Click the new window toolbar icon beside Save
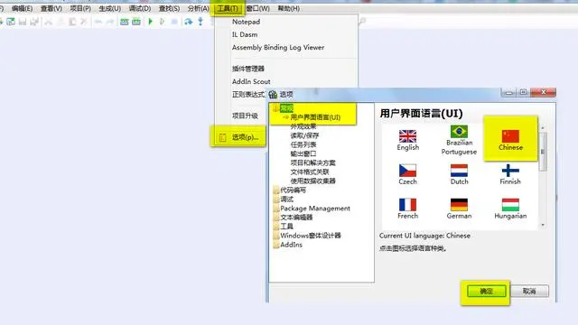Screen dimensions: 578x325 pos(11,22)
